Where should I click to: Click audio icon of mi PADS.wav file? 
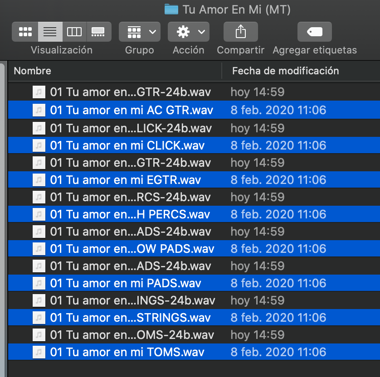click(x=39, y=283)
